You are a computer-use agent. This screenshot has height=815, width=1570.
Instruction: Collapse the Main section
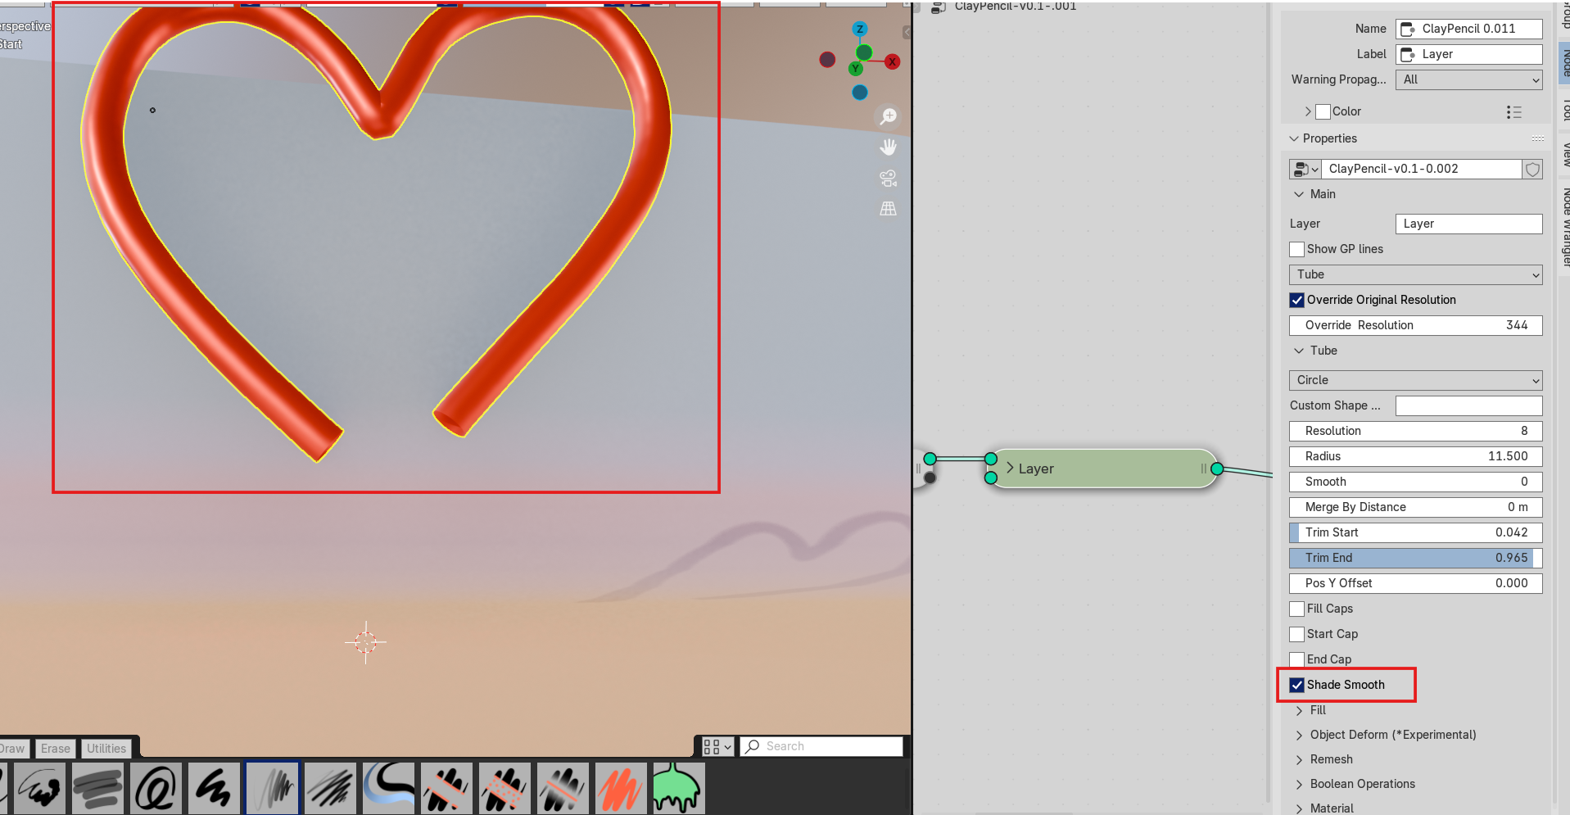pyautogui.click(x=1299, y=194)
